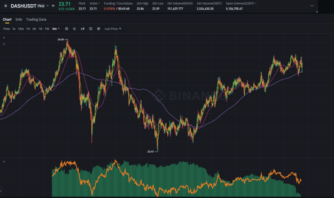Switch to the Chart tab
The width and height of the screenshot is (334, 198).
pyautogui.click(x=7, y=19)
